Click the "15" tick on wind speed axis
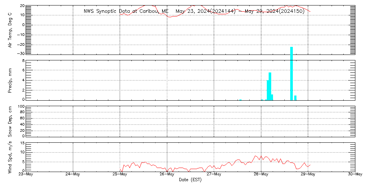 [x=22, y=143]
